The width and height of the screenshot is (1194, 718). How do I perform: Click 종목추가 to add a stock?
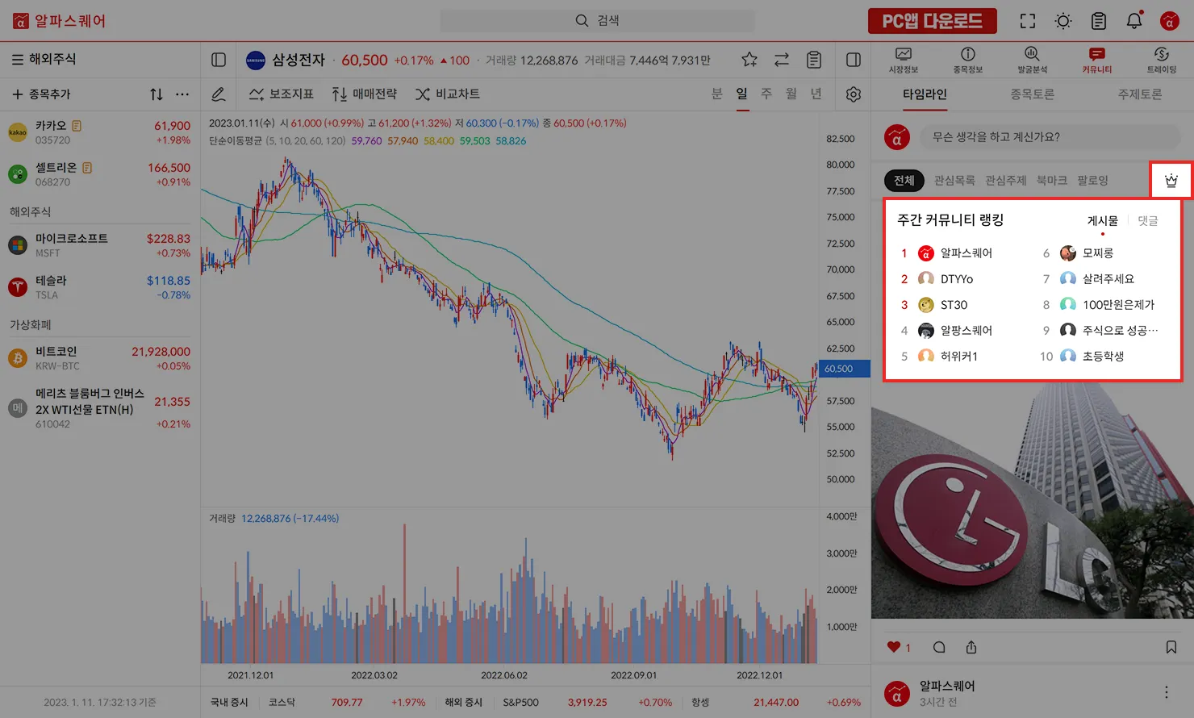41,94
